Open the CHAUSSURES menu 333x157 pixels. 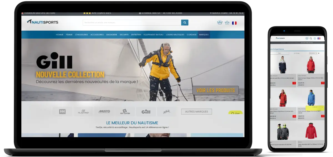pos(81,35)
